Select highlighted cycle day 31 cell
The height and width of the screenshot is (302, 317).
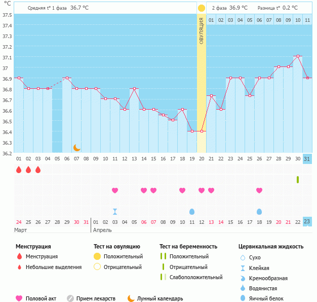pyautogui.click(x=307, y=158)
